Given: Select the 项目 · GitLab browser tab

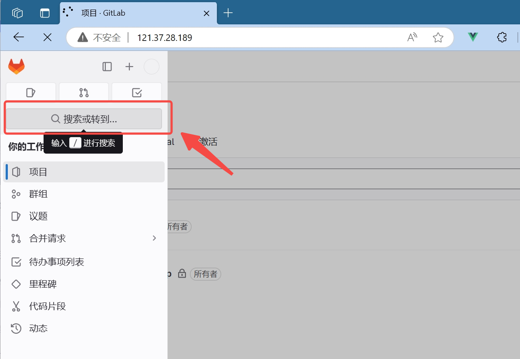Looking at the screenshot, I should (x=138, y=13).
